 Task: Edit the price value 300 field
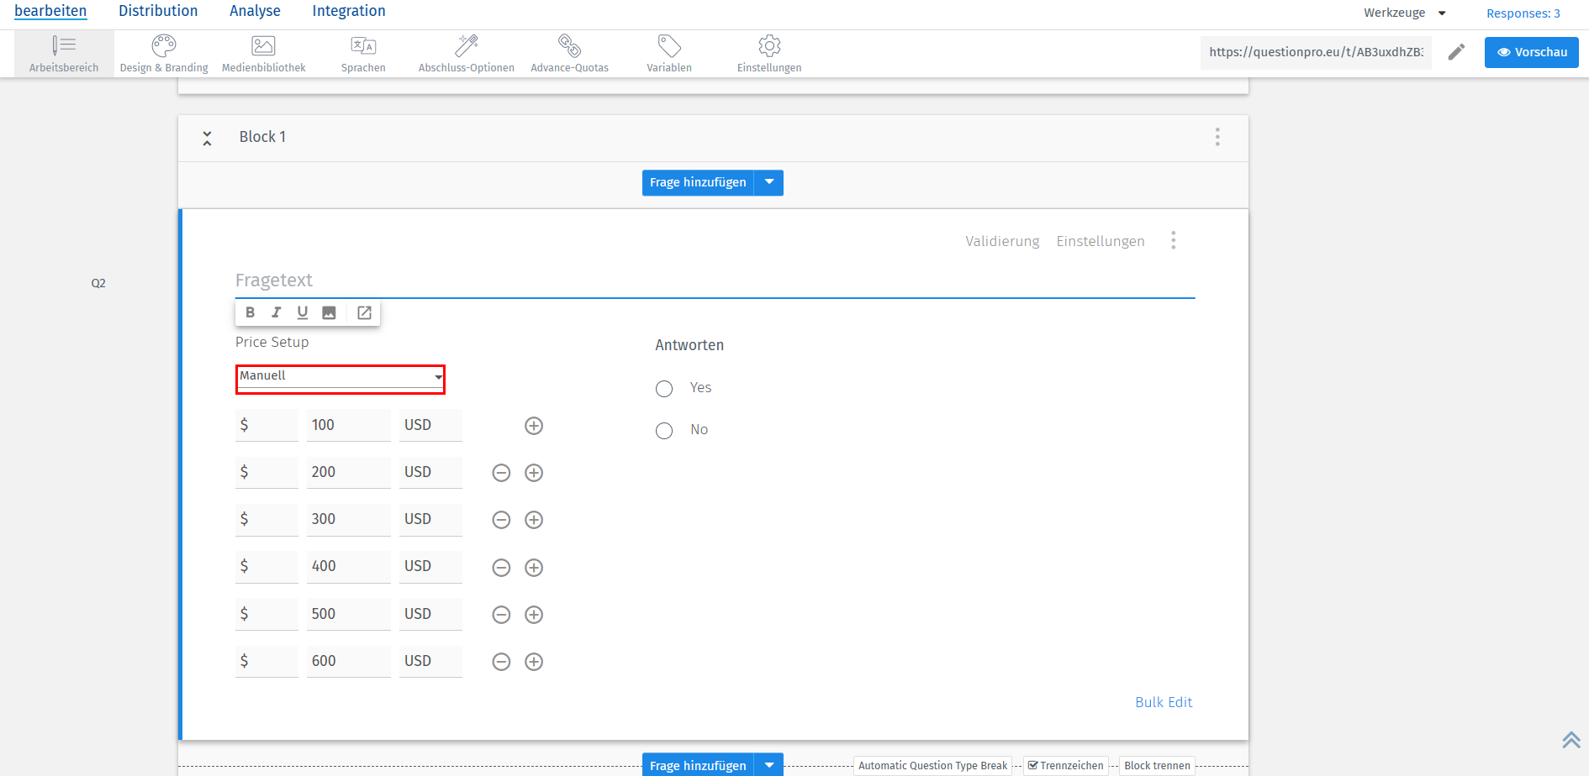(x=348, y=519)
